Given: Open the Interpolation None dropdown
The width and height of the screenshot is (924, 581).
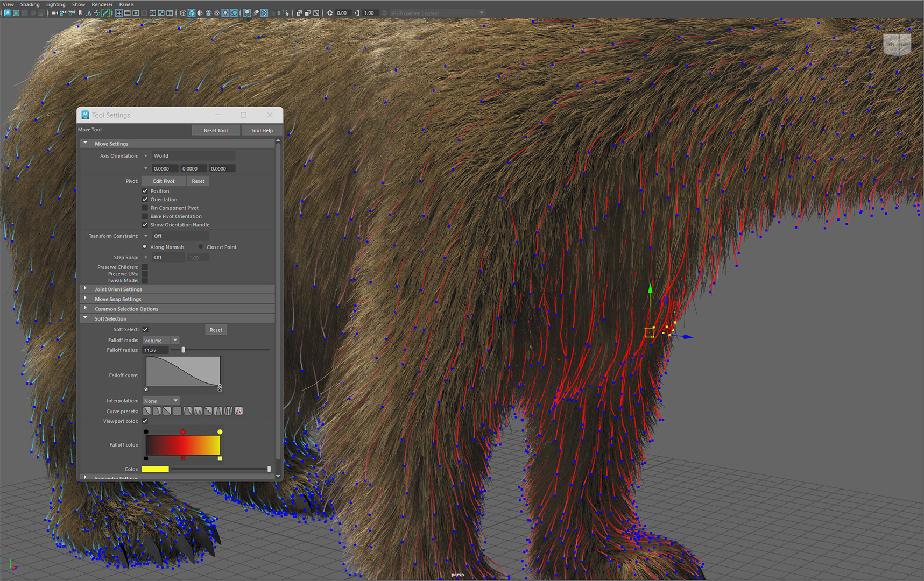Looking at the screenshot, I should [x=160, y=401].
